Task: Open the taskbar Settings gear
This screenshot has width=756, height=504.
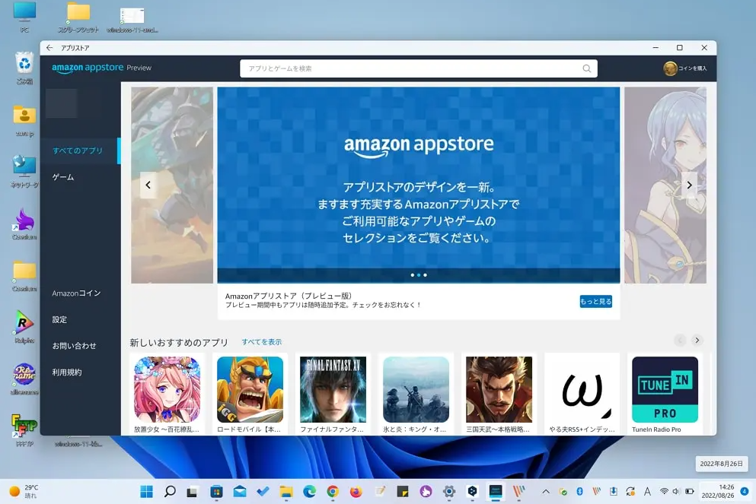Action: 449,492
